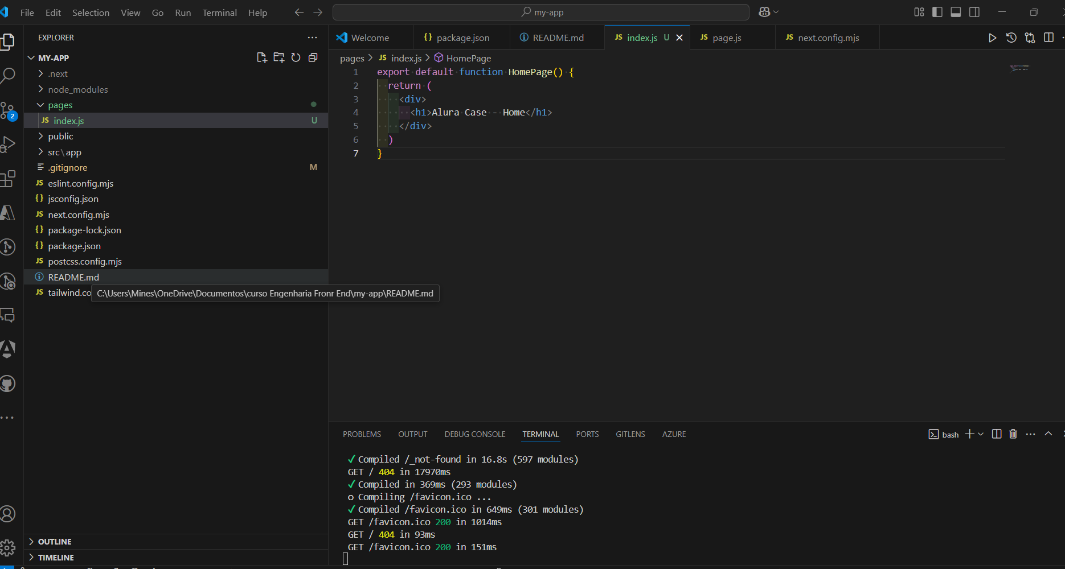Split the editor right
1065x569 pixels.
point(1048,38)
